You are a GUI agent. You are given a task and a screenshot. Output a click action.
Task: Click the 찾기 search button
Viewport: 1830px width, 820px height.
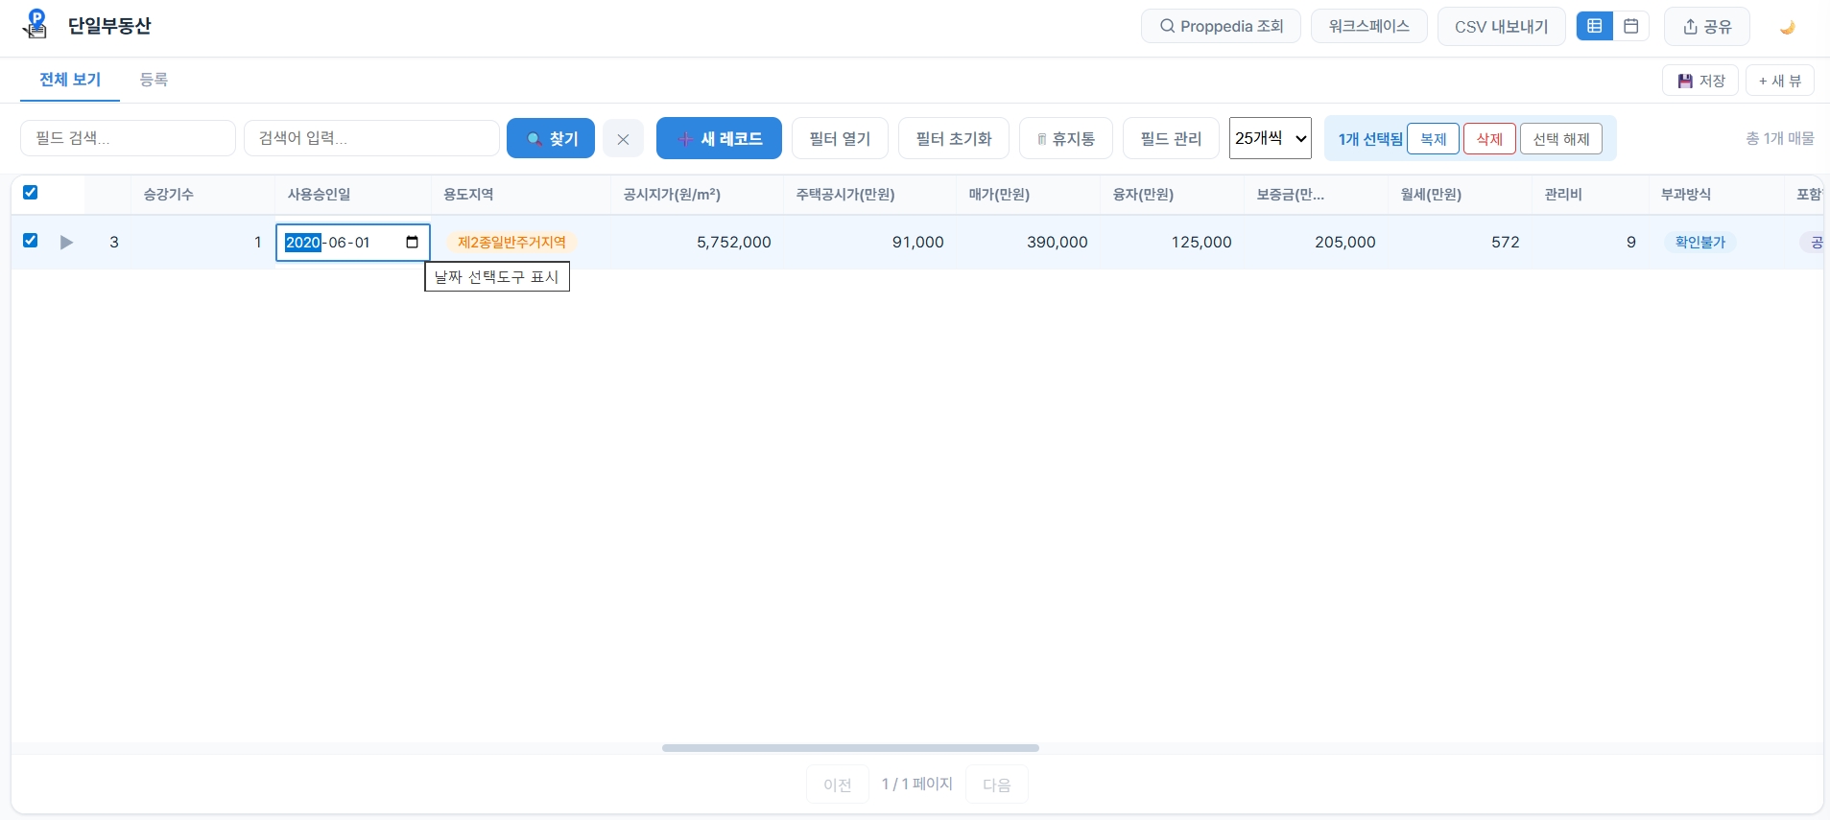(x=551, y=138)
